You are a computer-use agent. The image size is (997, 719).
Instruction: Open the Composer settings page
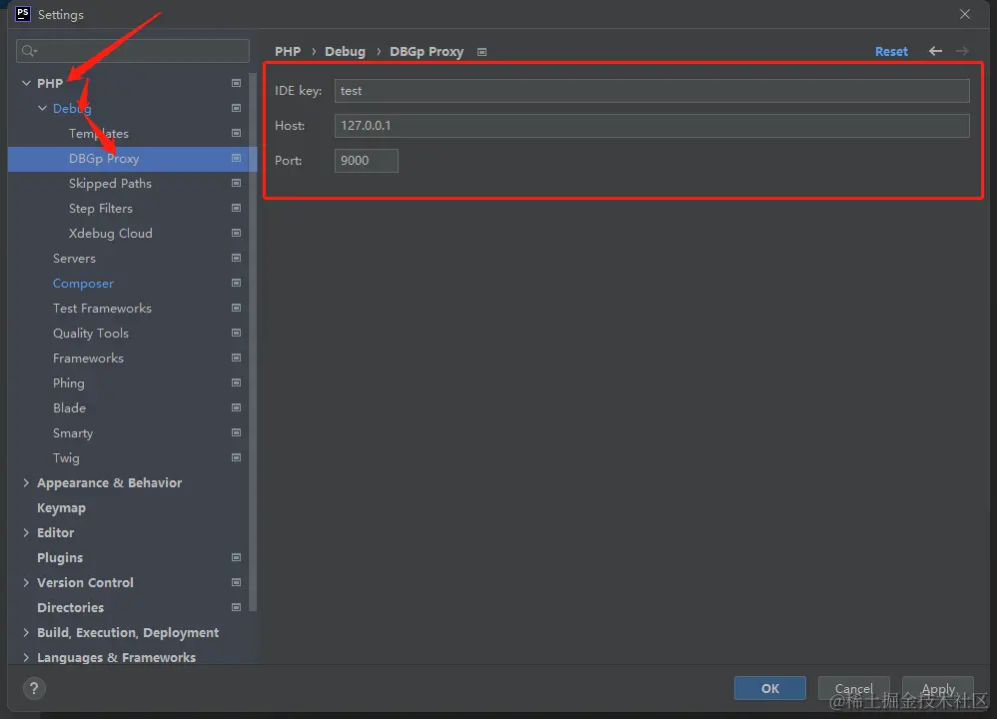pyautogui.click(x=83, y=283)
